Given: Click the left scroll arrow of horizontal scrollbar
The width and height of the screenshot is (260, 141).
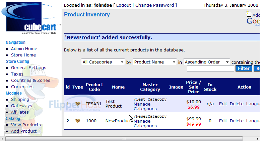Looking at the screenshot, I should tap(2, 139).
